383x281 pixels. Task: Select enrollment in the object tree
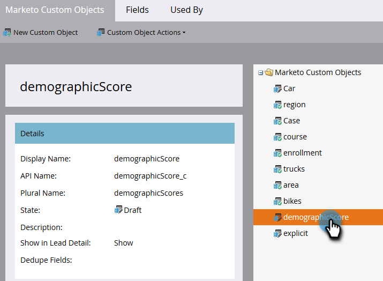point(303,153)
